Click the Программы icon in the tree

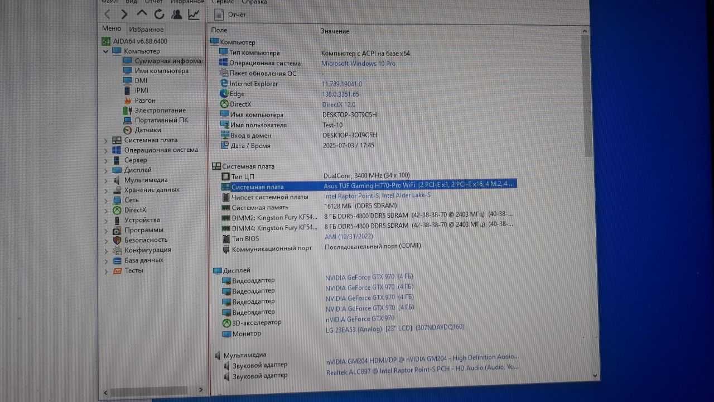[117, 230]
